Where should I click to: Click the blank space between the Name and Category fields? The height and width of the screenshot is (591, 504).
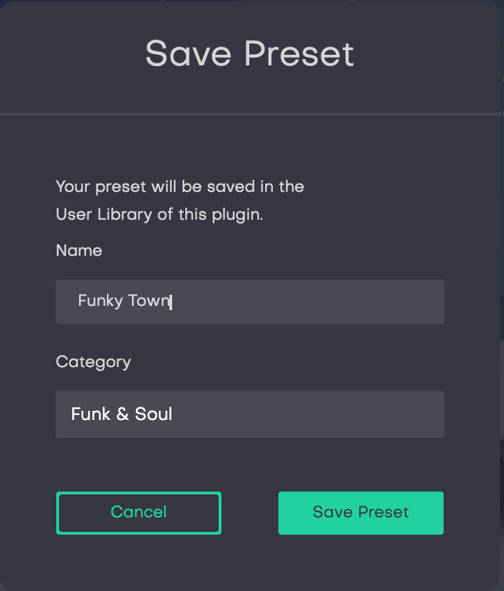pyautogui.click(x=249, y=339)
